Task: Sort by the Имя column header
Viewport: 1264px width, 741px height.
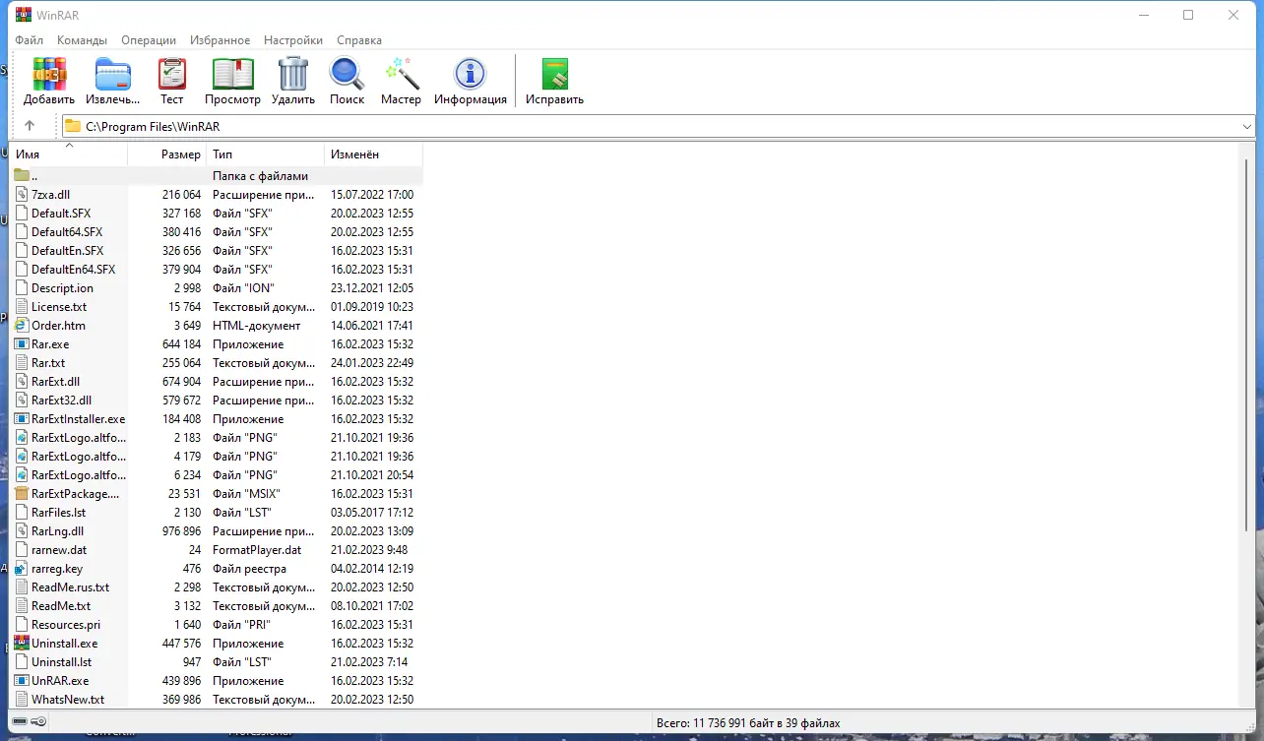Action: pyautogui.click(x=69, y=154)
